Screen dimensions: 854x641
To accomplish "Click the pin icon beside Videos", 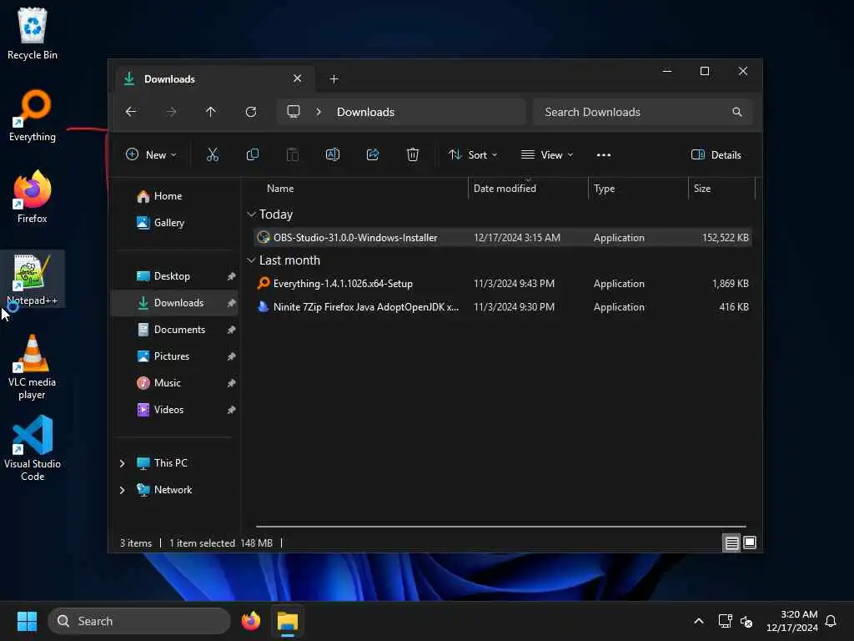I will click(232, 410).
